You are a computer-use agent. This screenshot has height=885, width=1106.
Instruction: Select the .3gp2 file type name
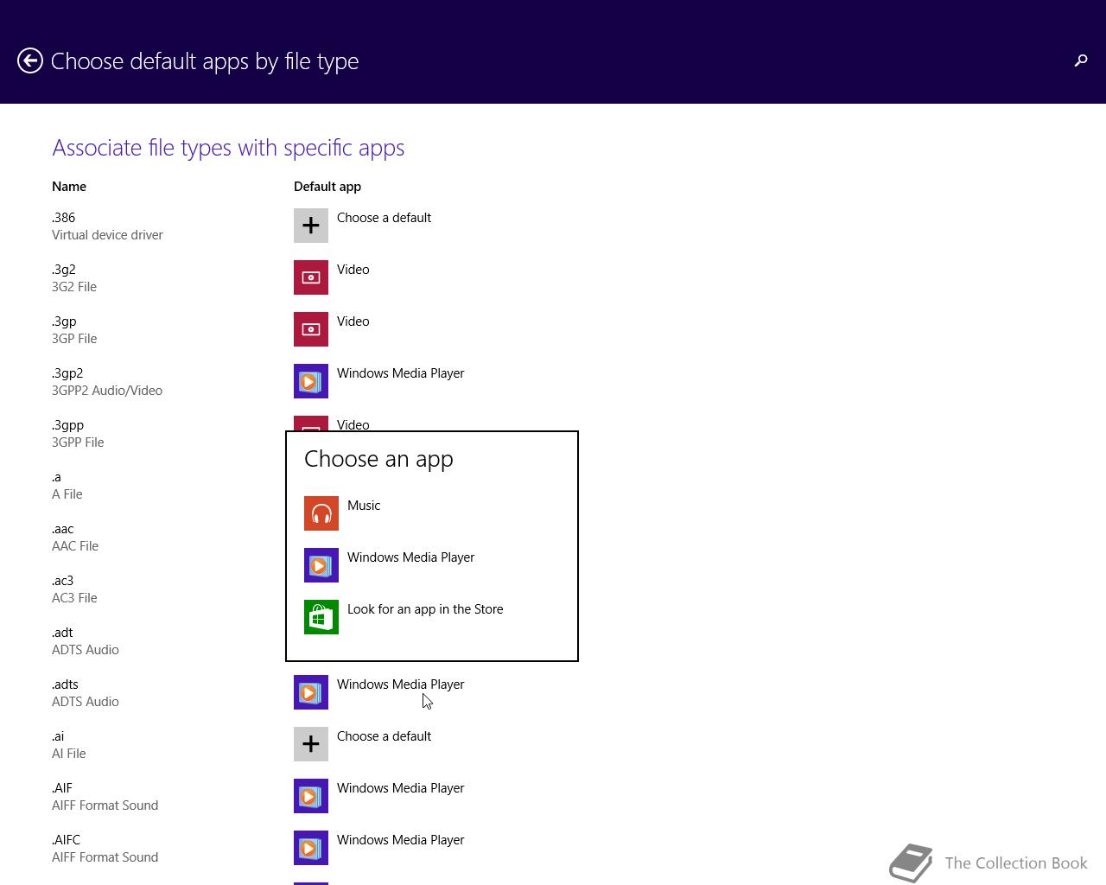tap(67, 373)
